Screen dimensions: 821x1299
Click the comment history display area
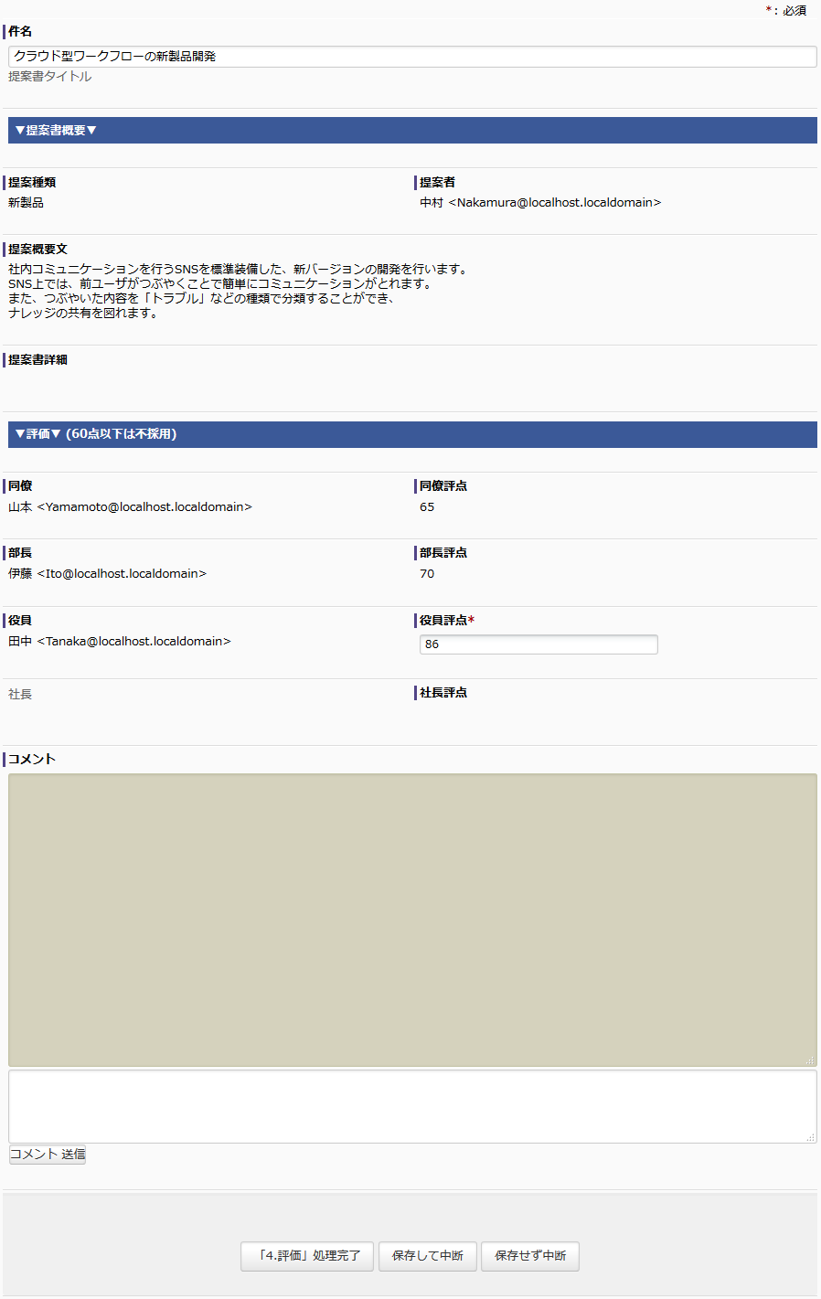pos(411,919)
